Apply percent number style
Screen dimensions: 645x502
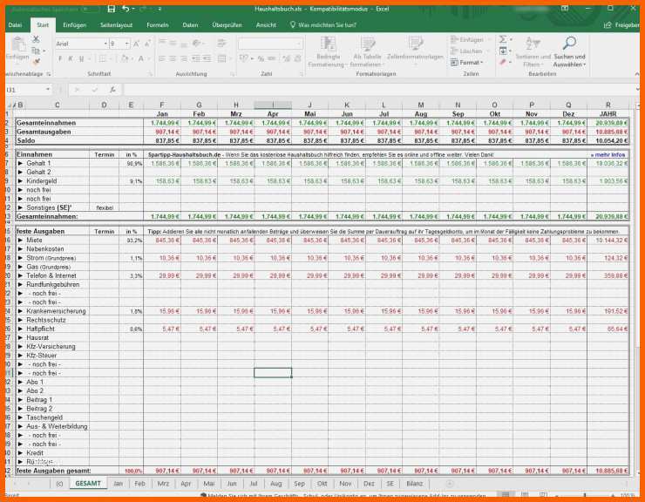pyautogui.click(x=261, y=59)
